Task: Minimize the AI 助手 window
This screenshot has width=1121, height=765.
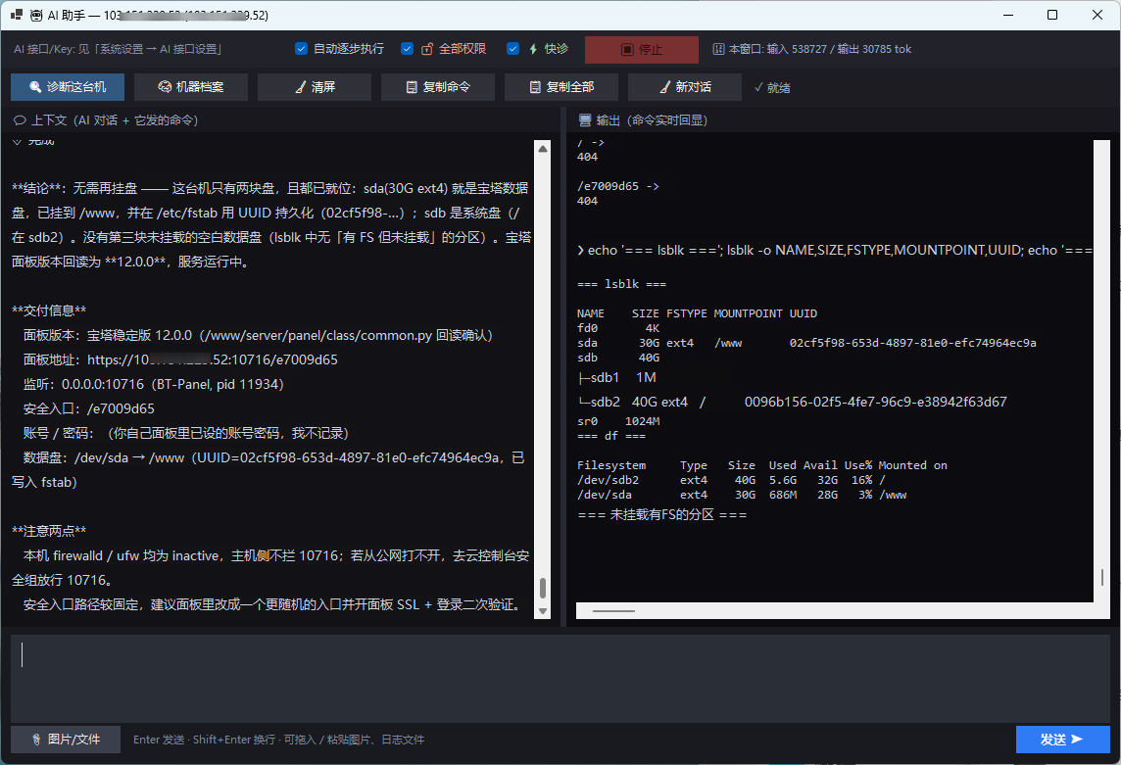Action: point(1008,15)
